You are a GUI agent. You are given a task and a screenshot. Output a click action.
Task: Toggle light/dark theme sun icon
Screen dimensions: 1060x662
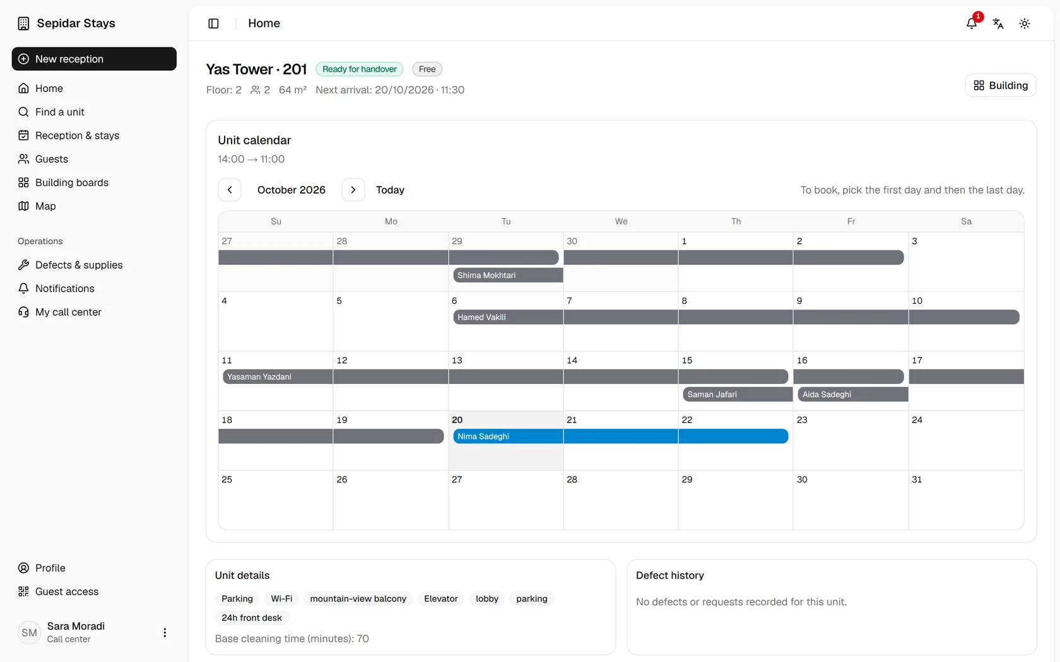[x=1025, y=23]
